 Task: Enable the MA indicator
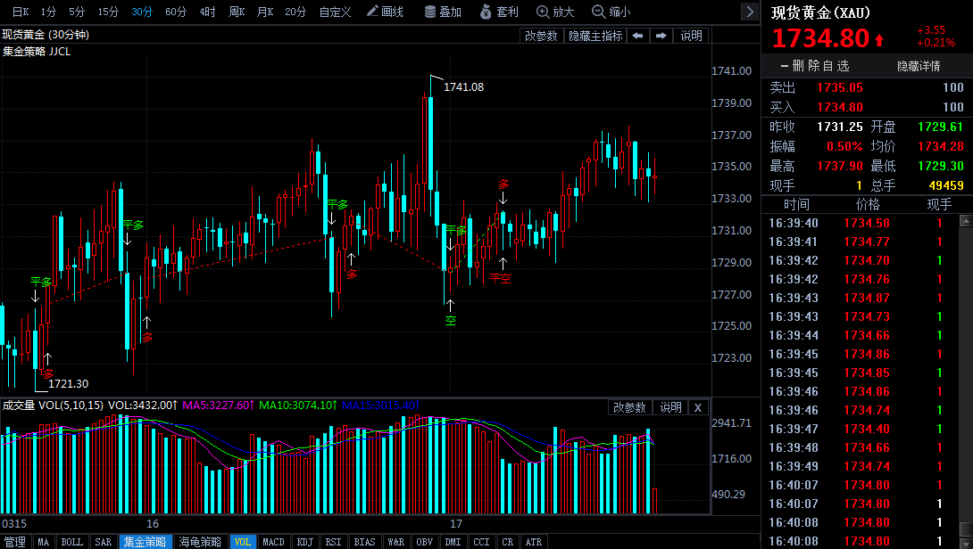pyautogui.click(x=43, y=542)
